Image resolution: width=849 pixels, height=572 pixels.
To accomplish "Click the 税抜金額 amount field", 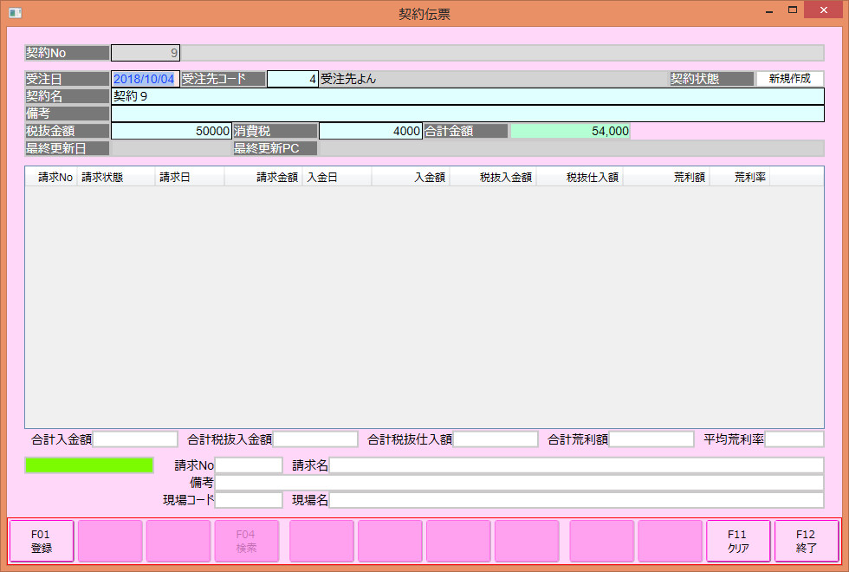I will [x=172, y=131].
